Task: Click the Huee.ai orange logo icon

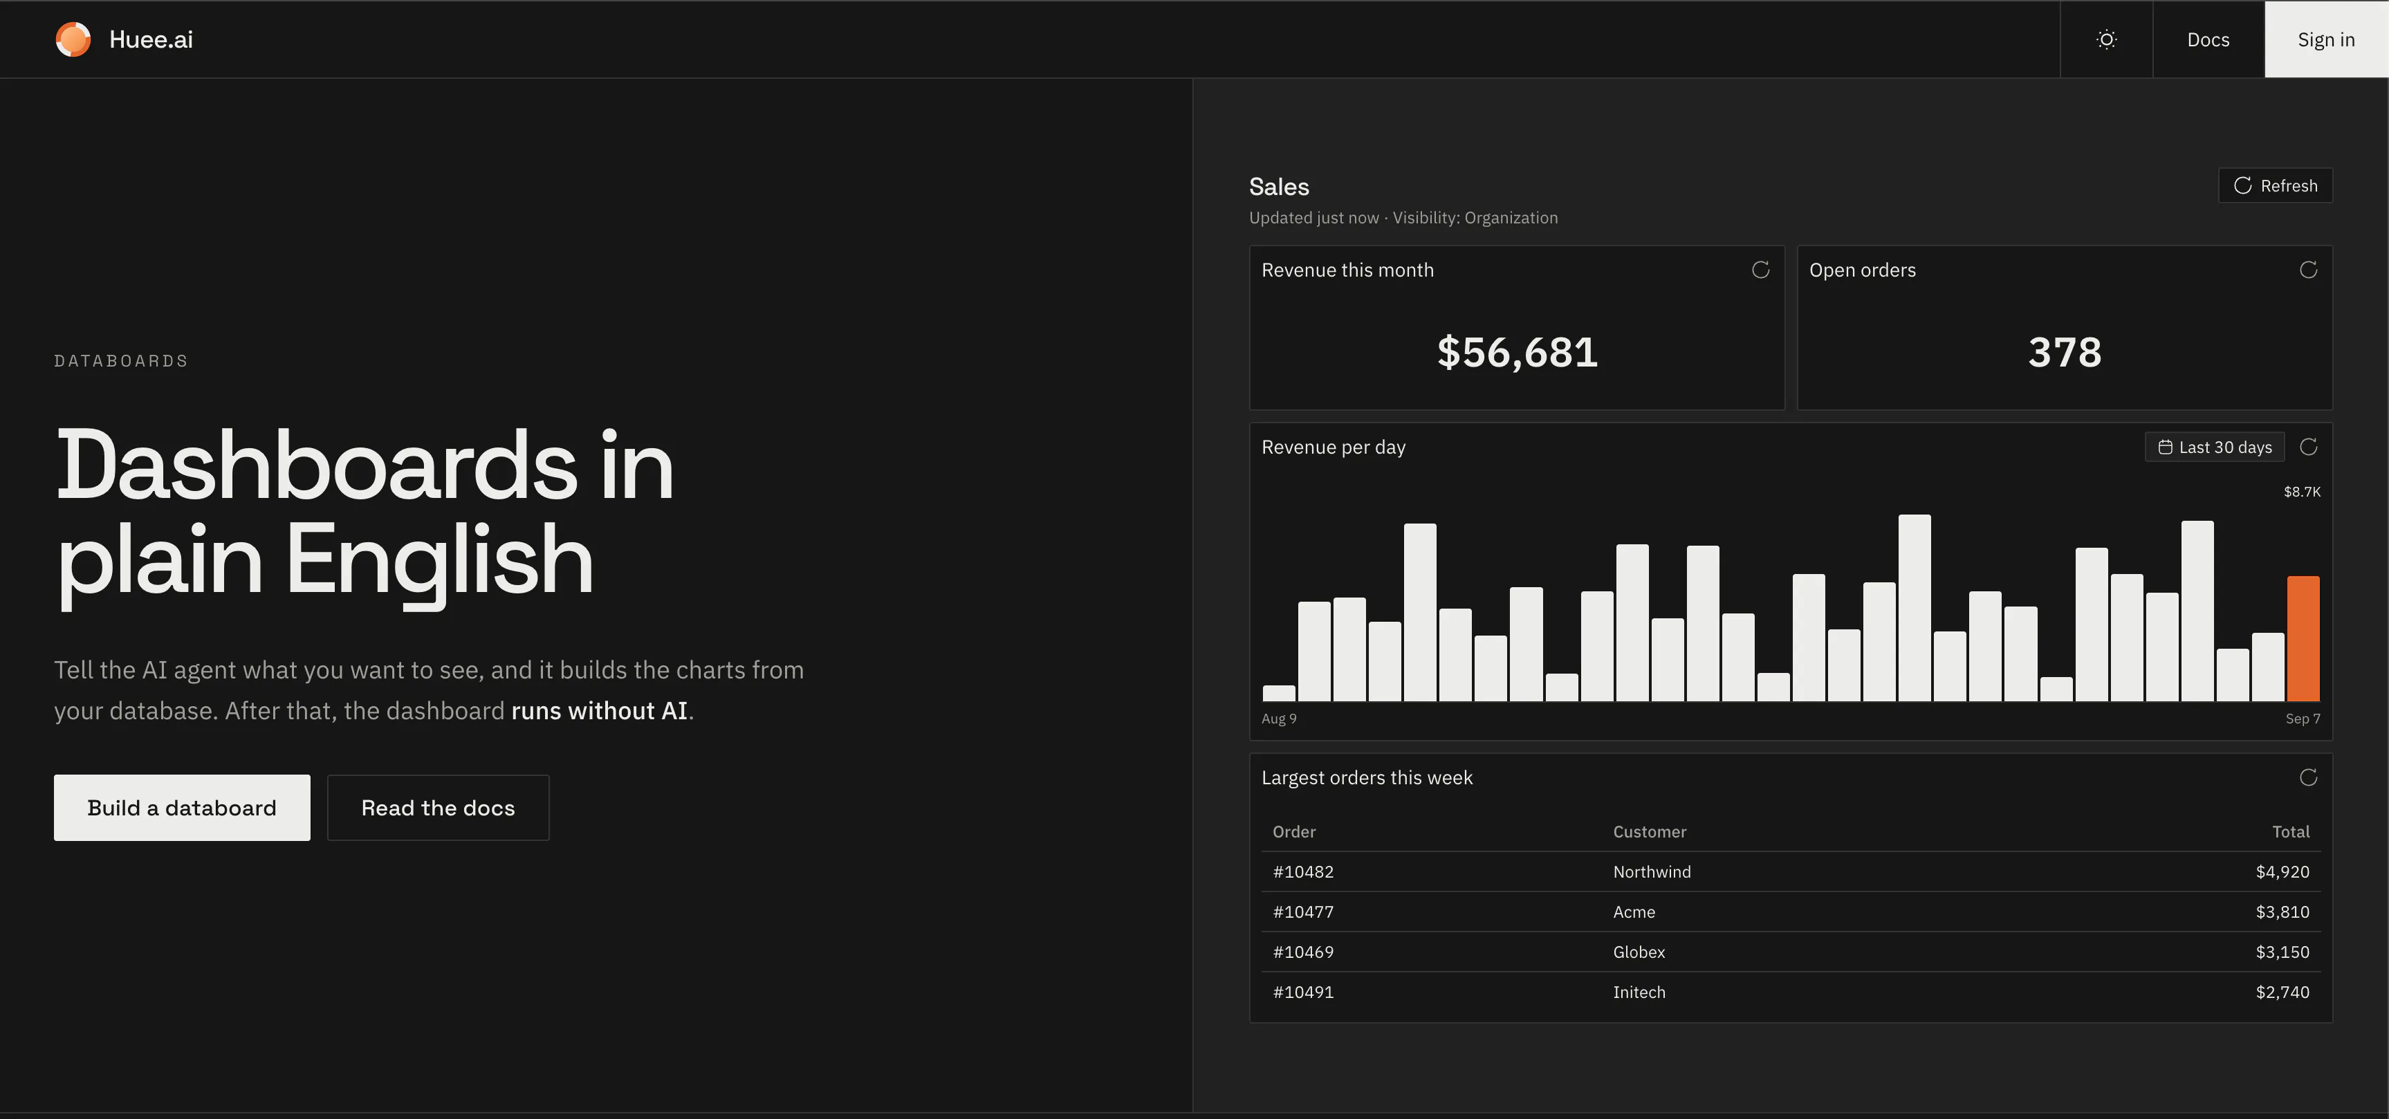Action: click(73, 39)
